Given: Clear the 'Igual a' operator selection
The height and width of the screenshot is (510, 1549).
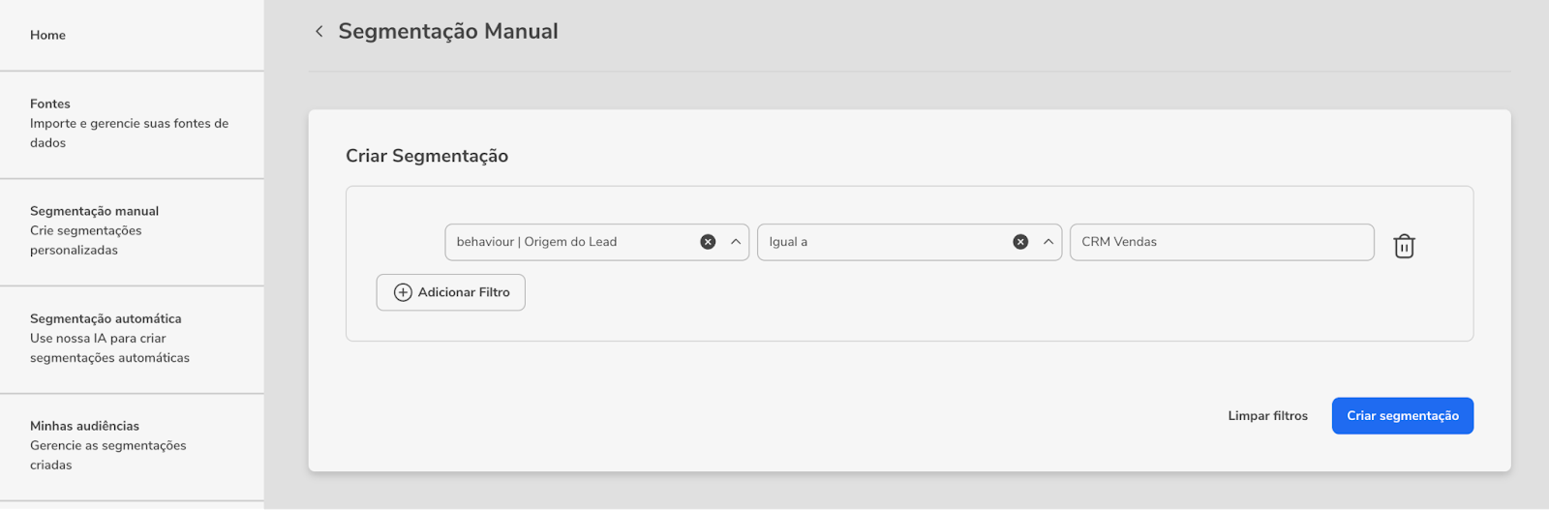Looking at the screenshot, I should tap(1020, 242).
